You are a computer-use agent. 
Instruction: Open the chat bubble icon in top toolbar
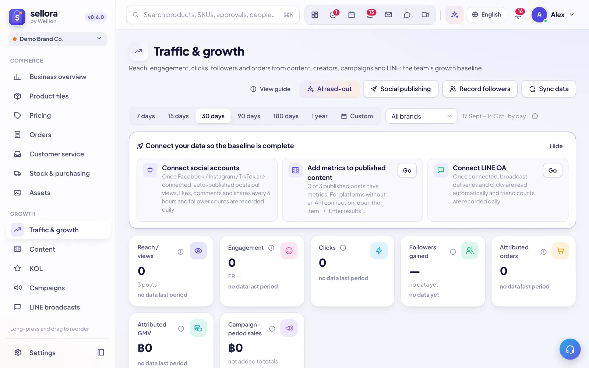(407, 15)
